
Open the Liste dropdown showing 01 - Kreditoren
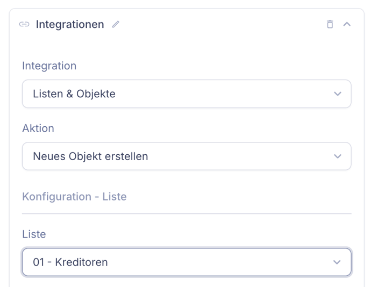(x=187, y=262)
